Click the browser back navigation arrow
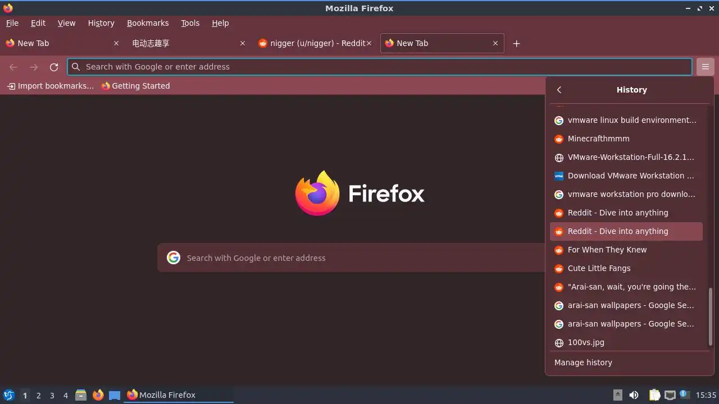The height and width of the screenshot is (404, 719). click(x=13, y=67)
